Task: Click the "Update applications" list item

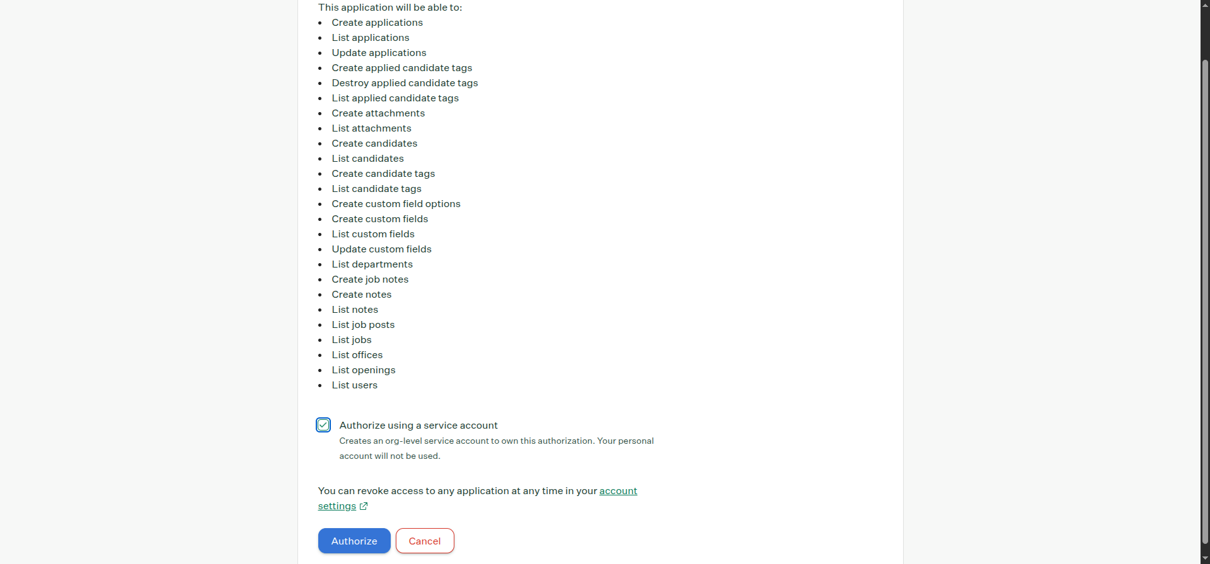Action: [x=379, y=53]
